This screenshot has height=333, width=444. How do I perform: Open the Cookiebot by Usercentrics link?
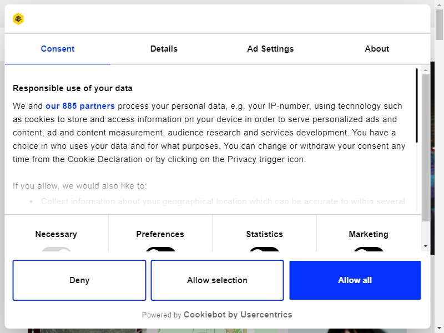point(238,315)
